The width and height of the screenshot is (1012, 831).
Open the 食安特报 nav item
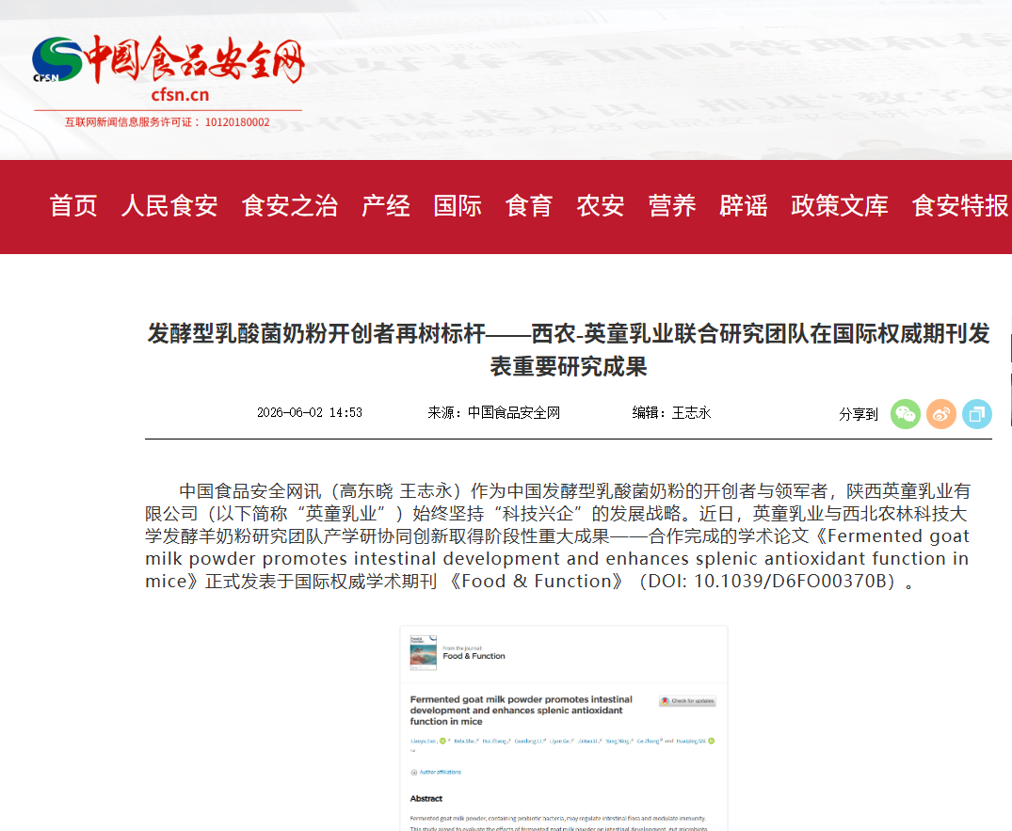(x=960, y=206)
